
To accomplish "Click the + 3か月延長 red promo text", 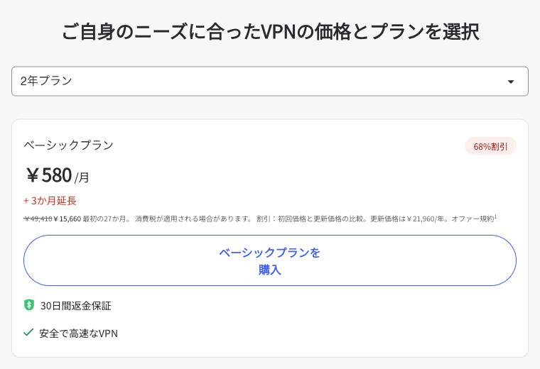I will click(50, 201).
